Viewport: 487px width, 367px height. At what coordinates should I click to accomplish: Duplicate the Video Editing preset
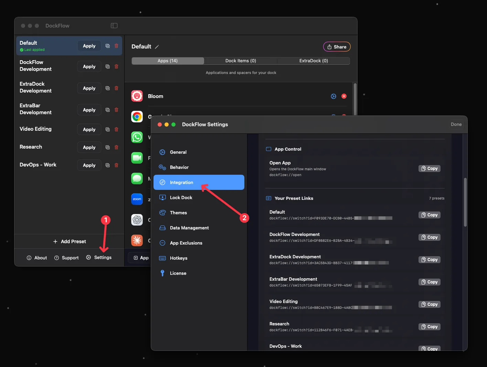[108, 129]
